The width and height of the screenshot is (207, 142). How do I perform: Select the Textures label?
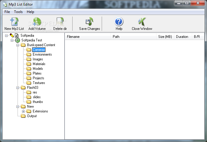(x=39, y=83)
